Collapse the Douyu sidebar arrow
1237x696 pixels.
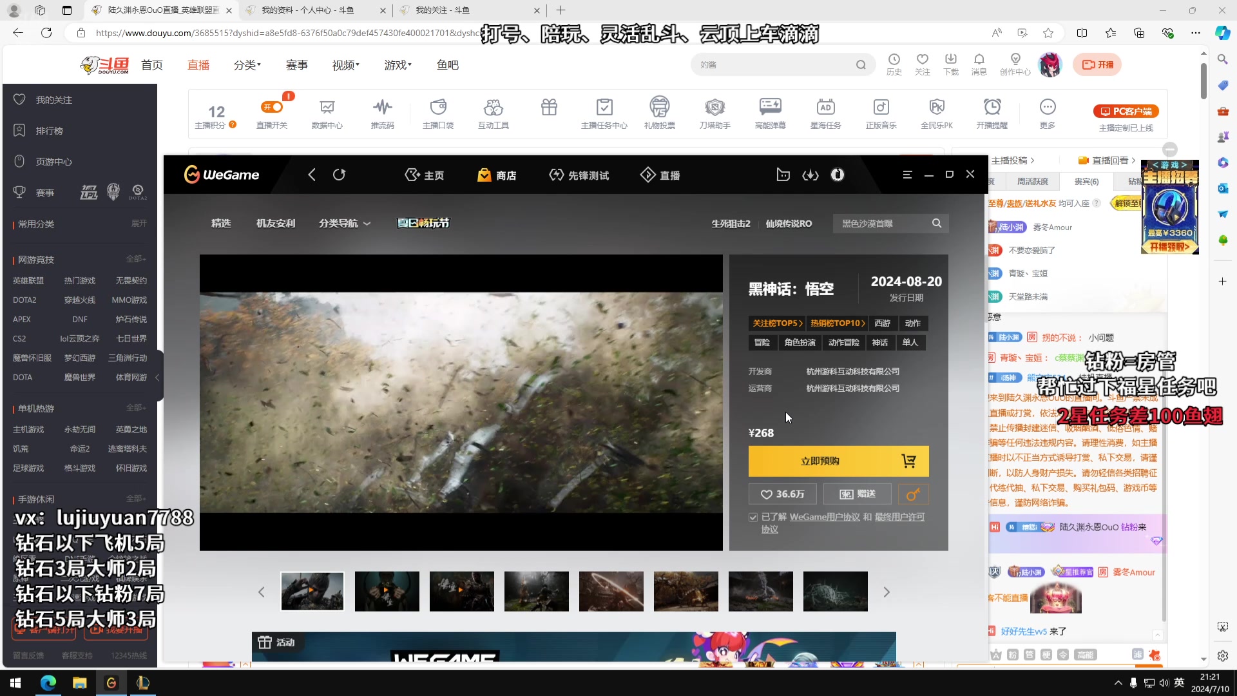pos(157,377)
